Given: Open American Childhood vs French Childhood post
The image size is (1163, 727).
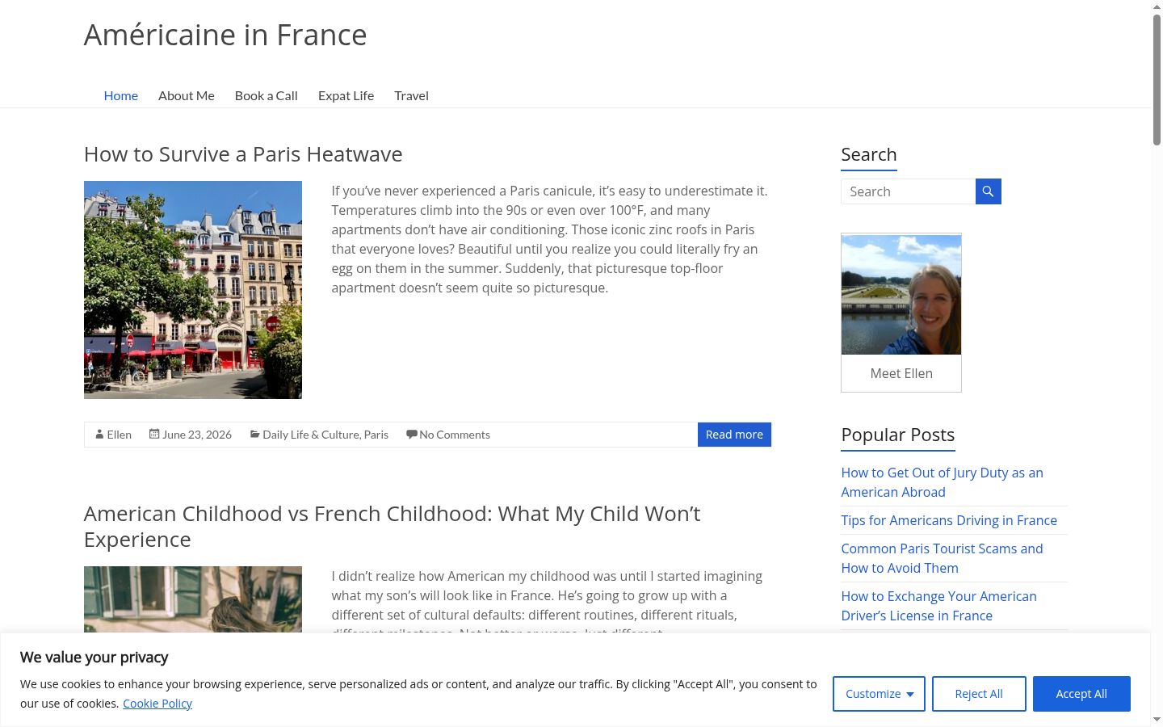Looking at the screenshot, I should 393,527.
